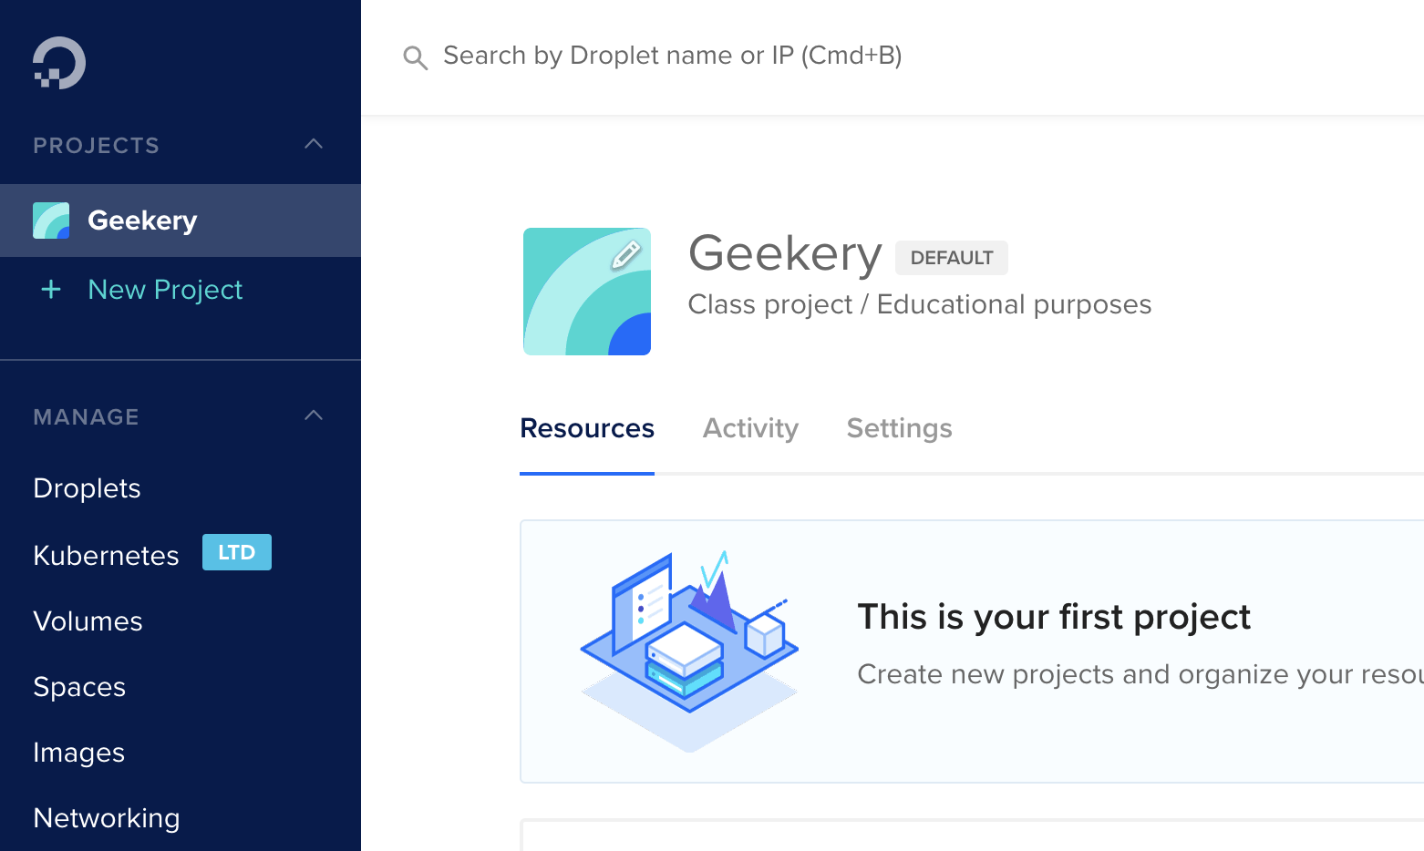Open Droplets in the Manage menu

(87, 488)
